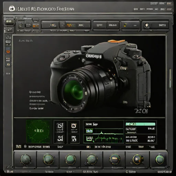Click the white camera logo in the title bar
176x176 pixels.
[12, 9]
